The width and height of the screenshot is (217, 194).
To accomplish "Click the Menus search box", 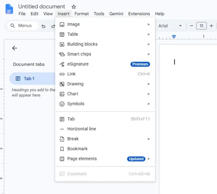I will 22,26.
